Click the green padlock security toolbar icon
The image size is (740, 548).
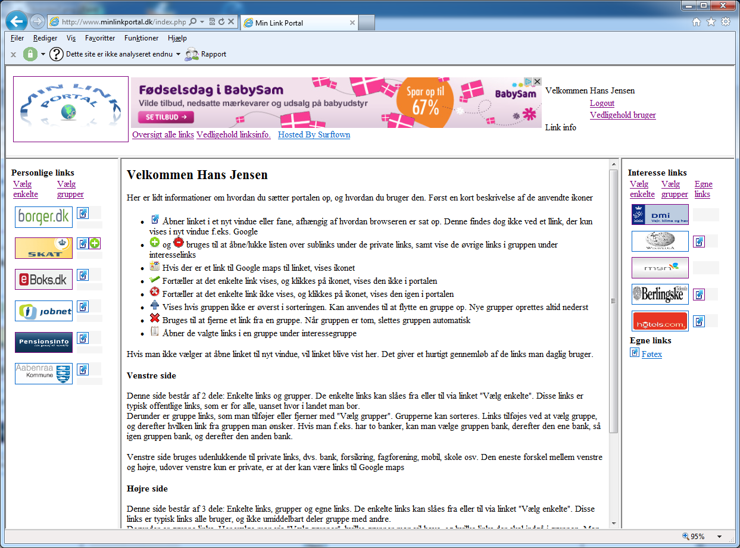pos(30,54)
